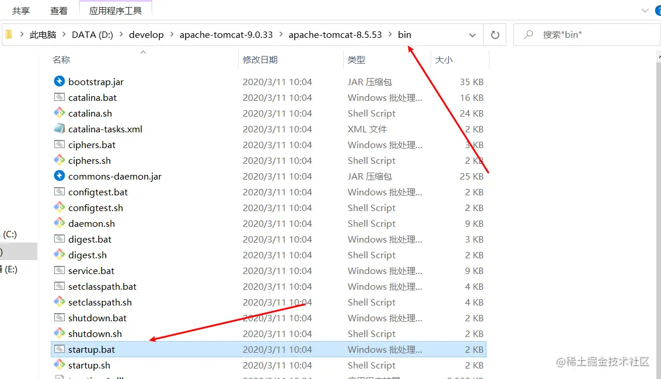Expand chevron after apache-tomcat-9.0.33 in path
Viewport: 661px width, 379px height.
(x=281, y=34)
